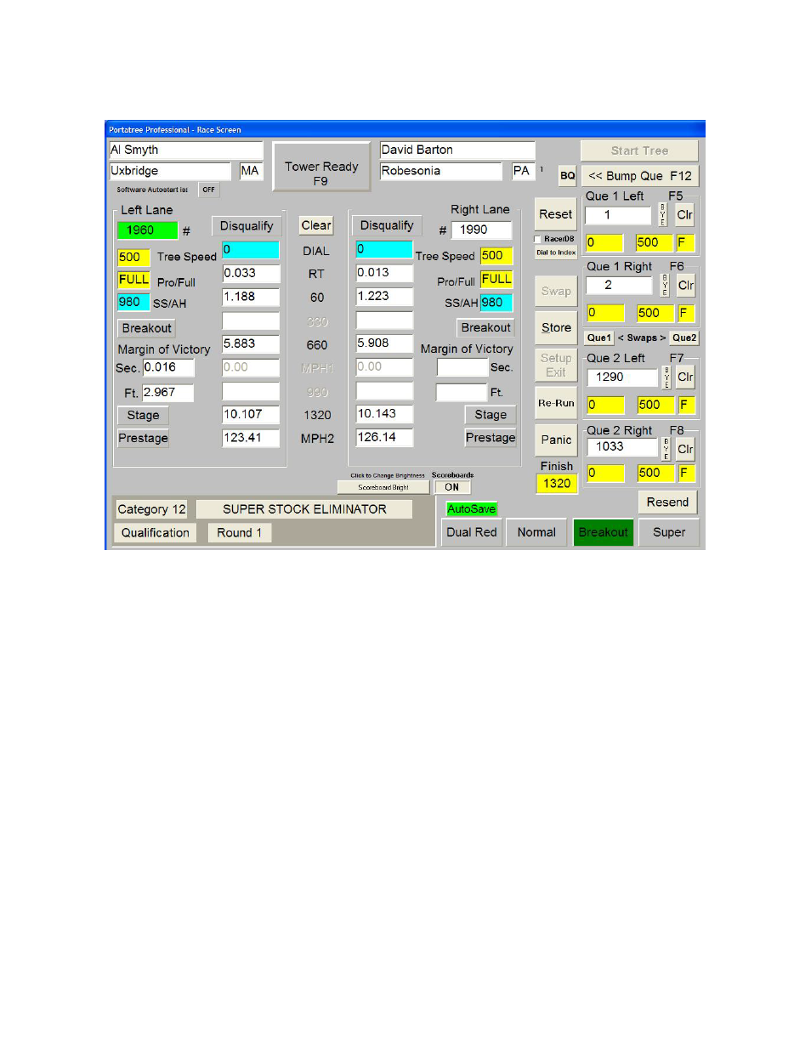
Task: Click the Que 1 Left number field
Action: click(618, 215)
